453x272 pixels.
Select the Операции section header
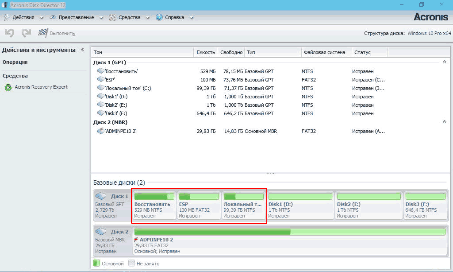coord(15,62)
